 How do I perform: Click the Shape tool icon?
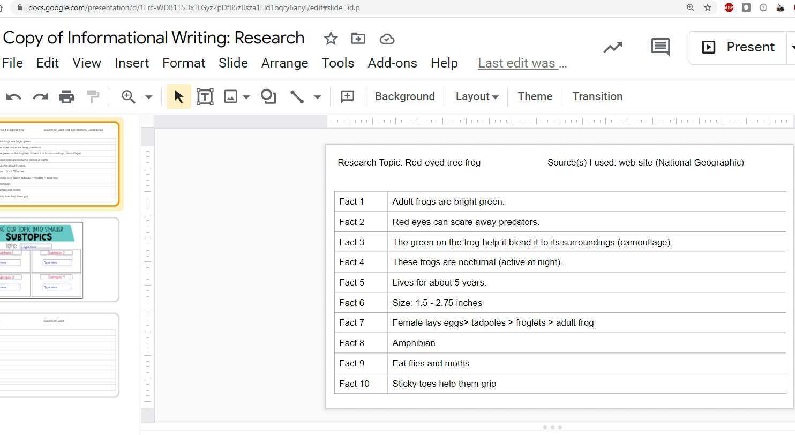click(268, 97)
